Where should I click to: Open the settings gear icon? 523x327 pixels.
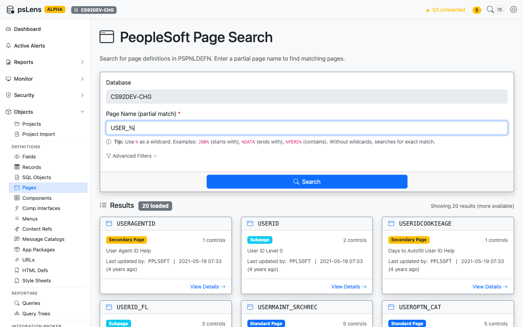coord(513,10)
